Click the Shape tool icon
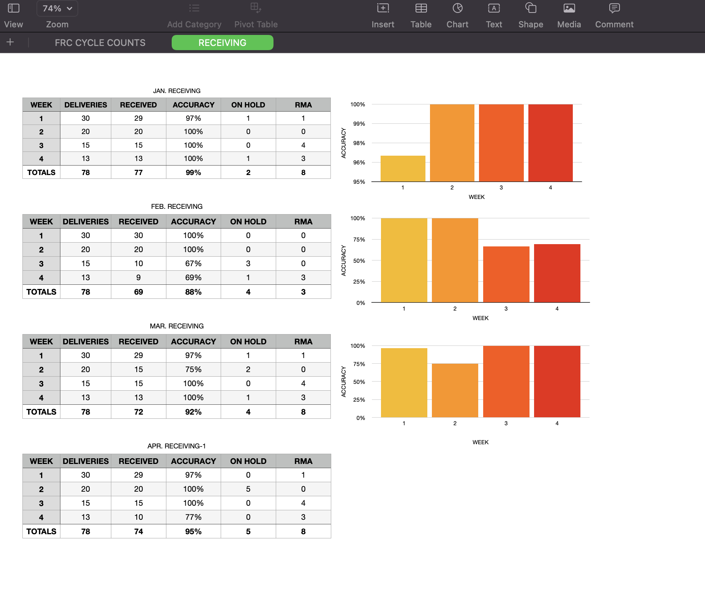Viewport: 705px width, 609px height. [530, 15]
